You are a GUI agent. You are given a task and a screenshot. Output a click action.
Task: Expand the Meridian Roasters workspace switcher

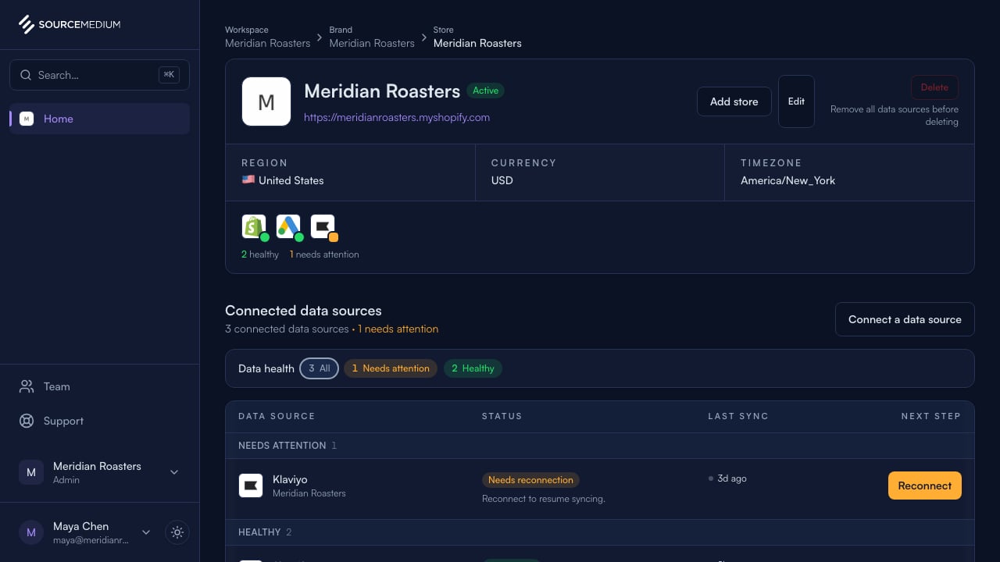pos(99,472)
